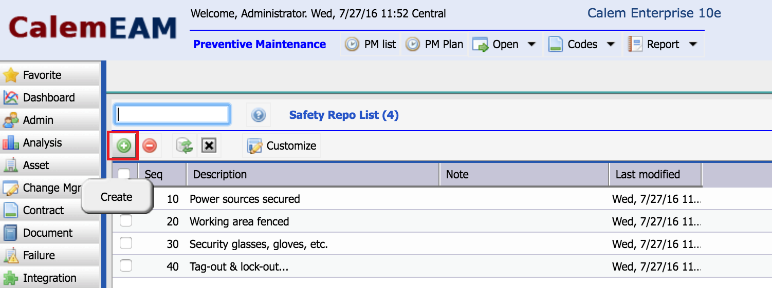The width and height of the screenshot is (772, 288).
Task: Click the Integration puzzle icon
Action: coord(11,278)
